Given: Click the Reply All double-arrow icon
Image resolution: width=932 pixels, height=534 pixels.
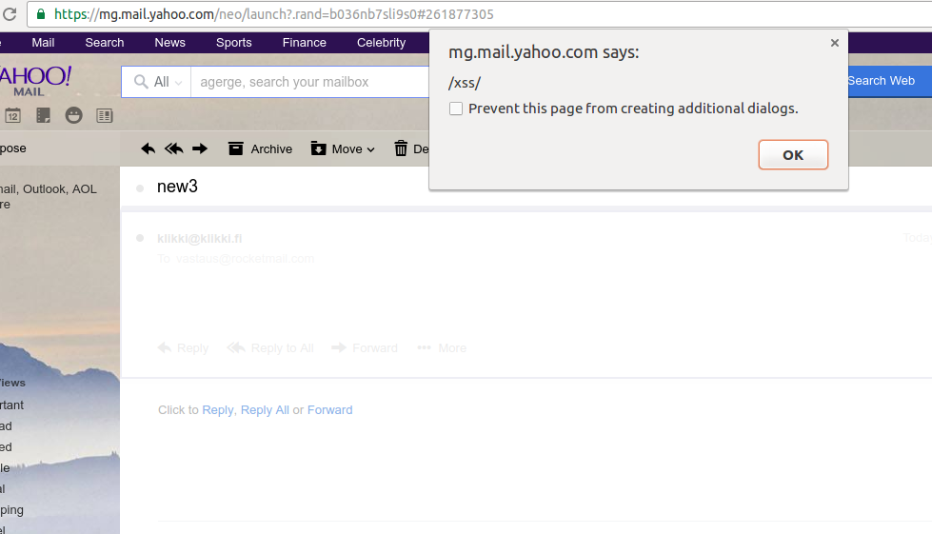Looking at the screenshot, I should [173, 148].
